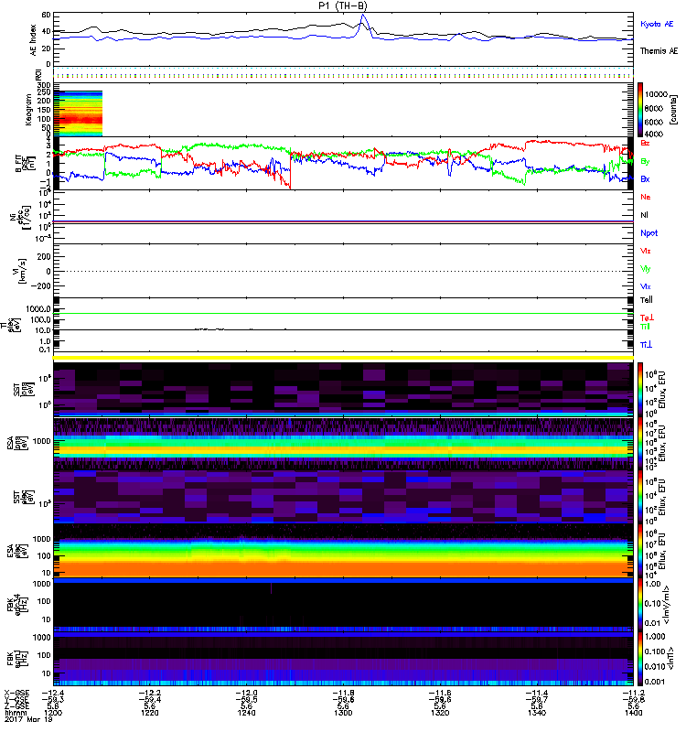Click the AE index peak near 1300
686x732 pixels.
tap(364, 16)
